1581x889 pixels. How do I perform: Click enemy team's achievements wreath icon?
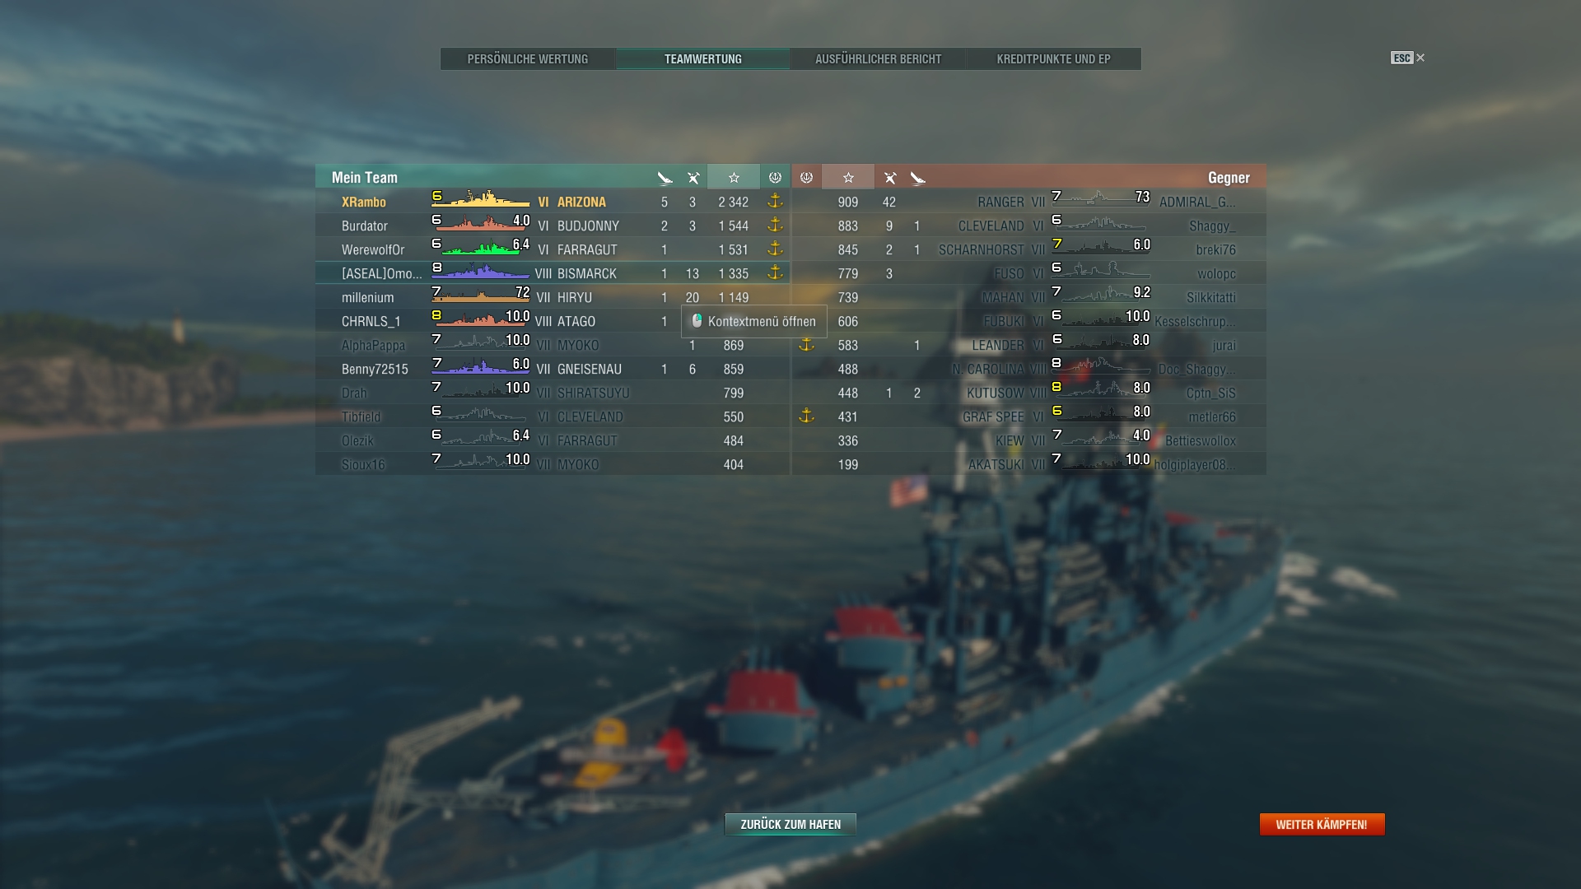(x=806, y=178)
